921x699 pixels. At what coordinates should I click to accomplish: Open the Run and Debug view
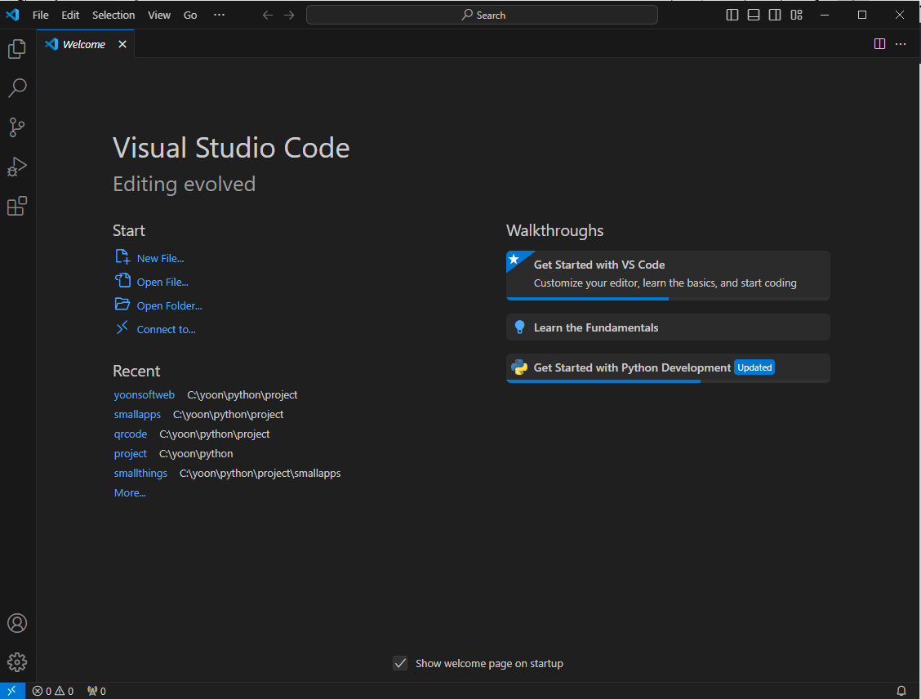[17, 167]
